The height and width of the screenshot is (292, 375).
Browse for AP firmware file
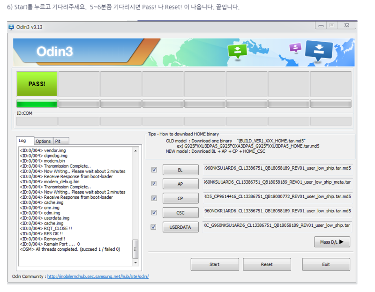(x=180, y=184)
